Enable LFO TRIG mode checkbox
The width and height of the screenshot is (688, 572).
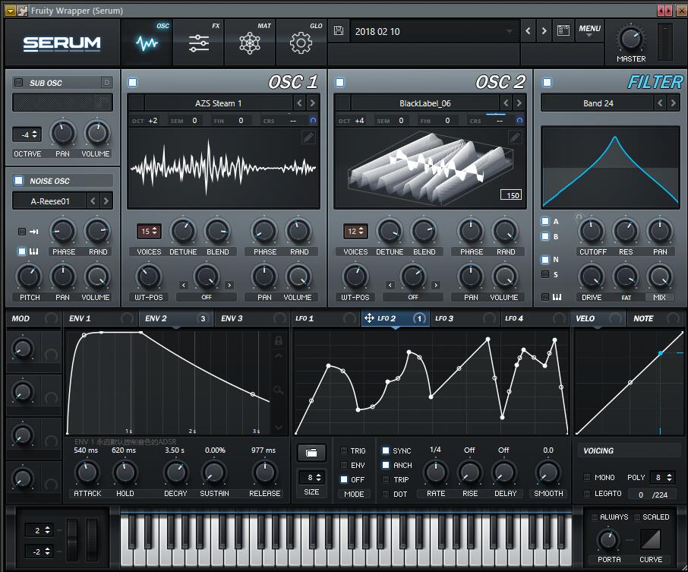click(344, 450)
